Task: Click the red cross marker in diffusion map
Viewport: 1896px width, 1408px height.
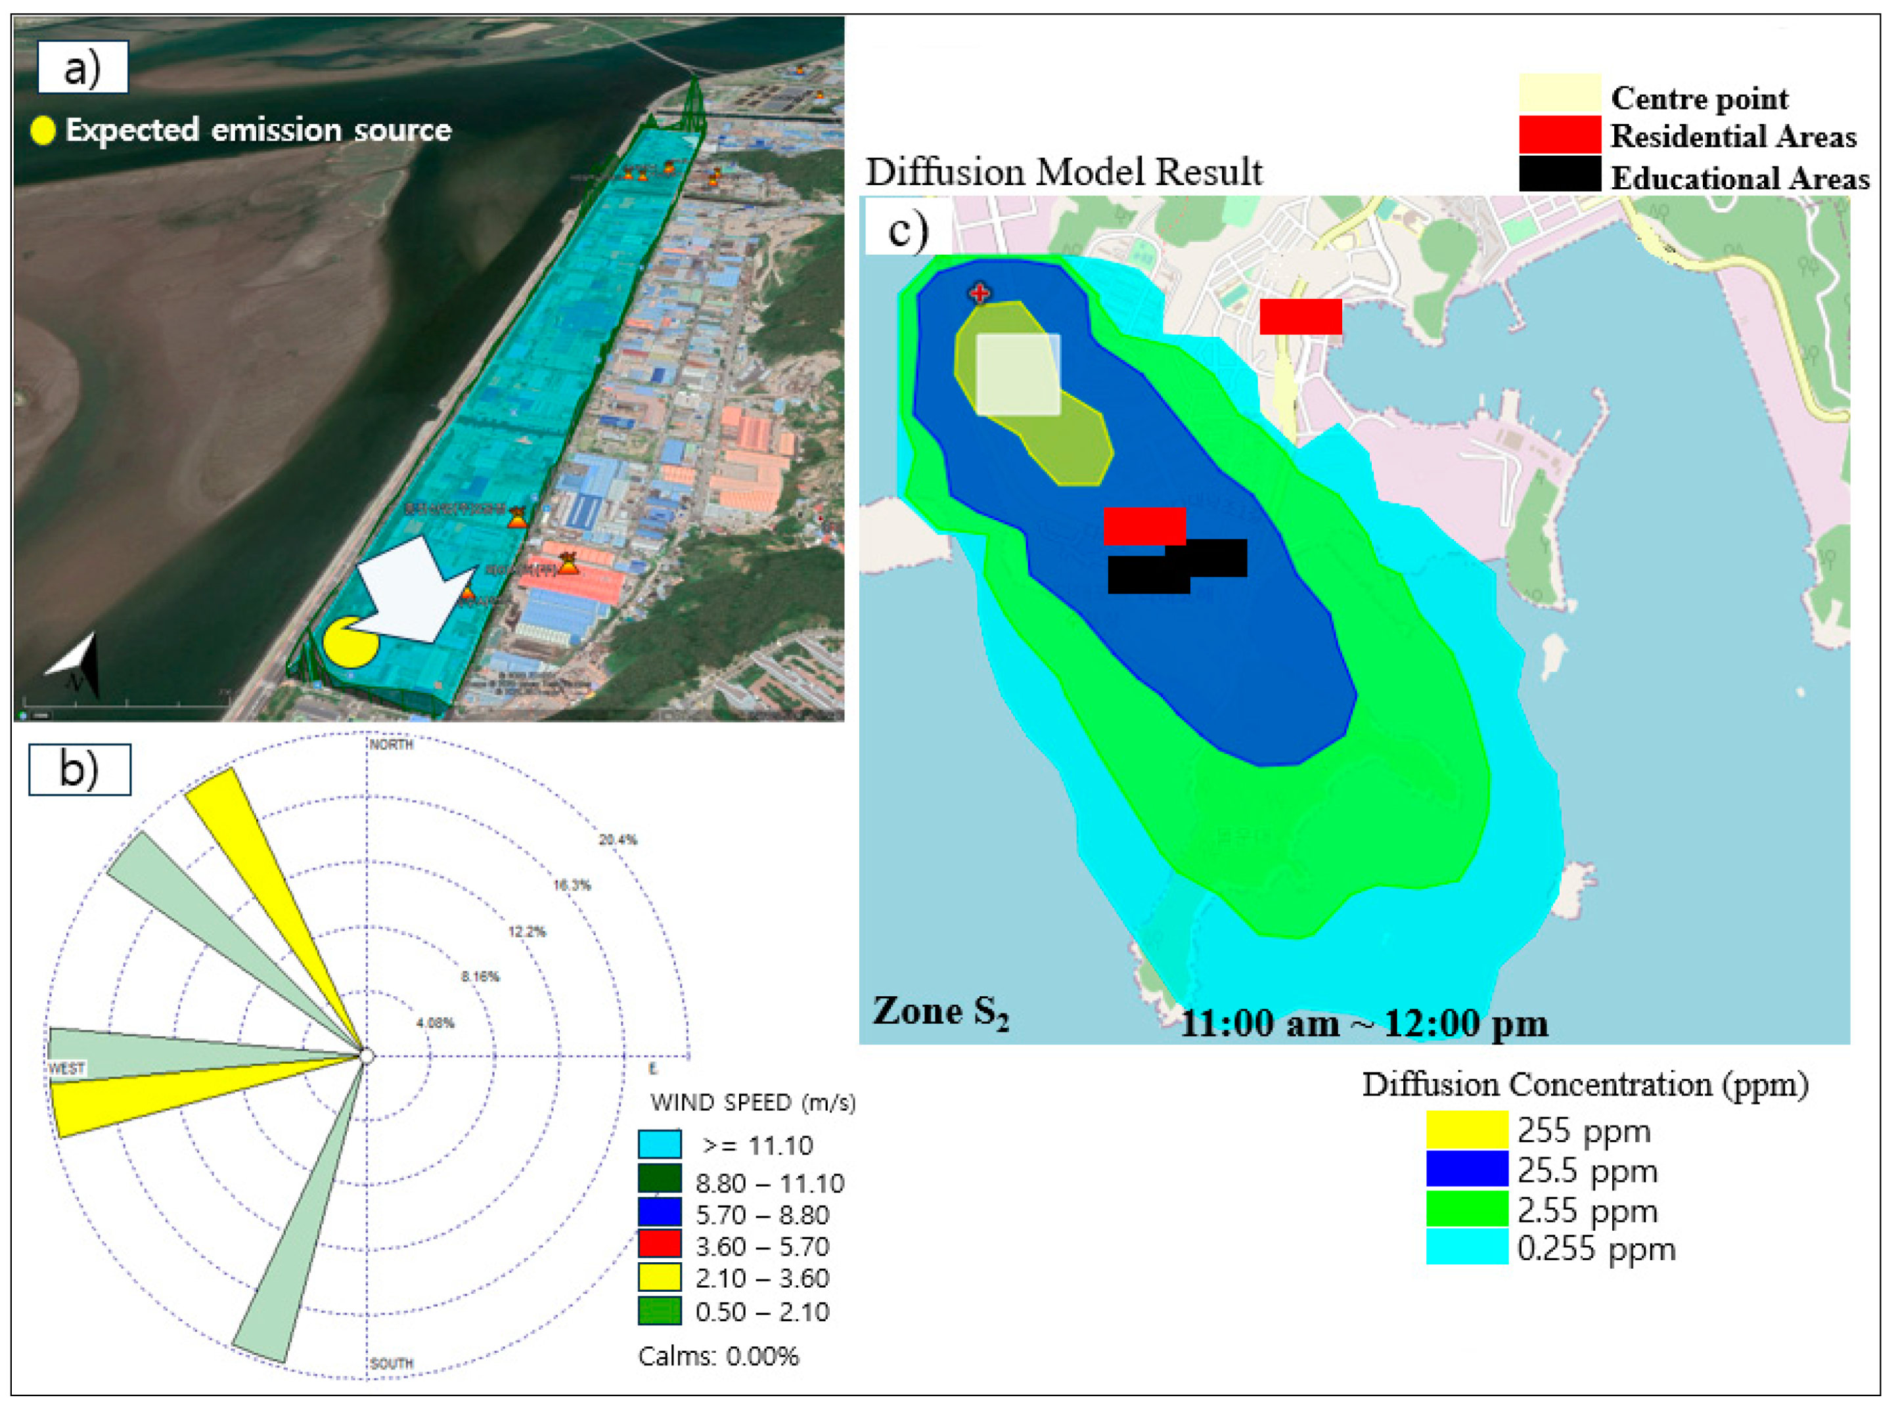Action: point(980,293)
